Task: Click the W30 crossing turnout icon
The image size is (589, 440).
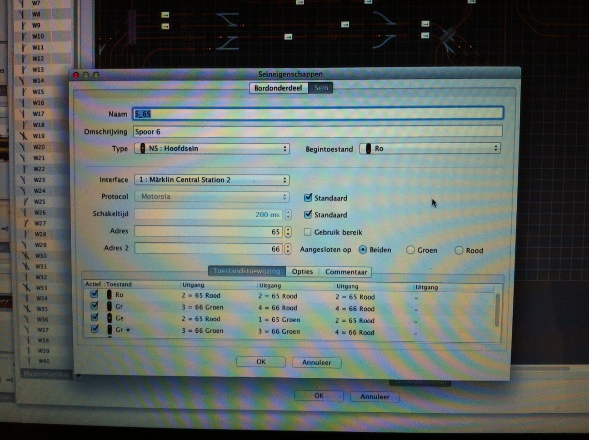Action: (x=26, y=255)
